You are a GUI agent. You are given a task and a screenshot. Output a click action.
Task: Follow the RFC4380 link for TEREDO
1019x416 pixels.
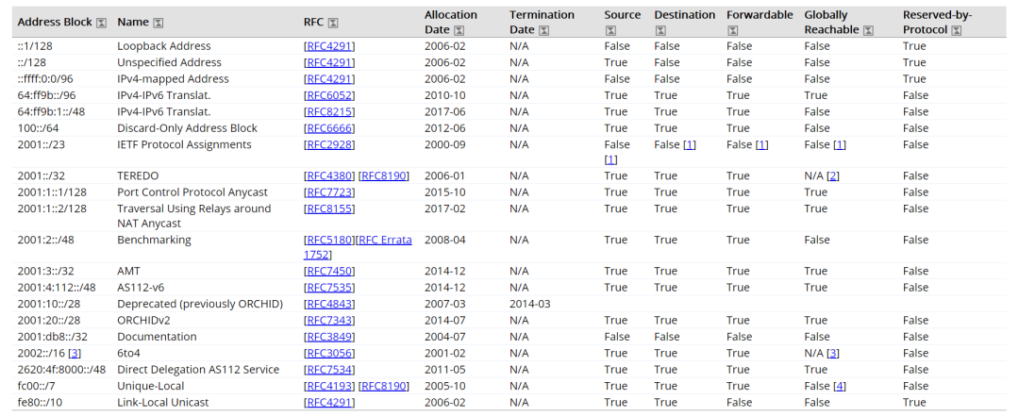point(329,175)
